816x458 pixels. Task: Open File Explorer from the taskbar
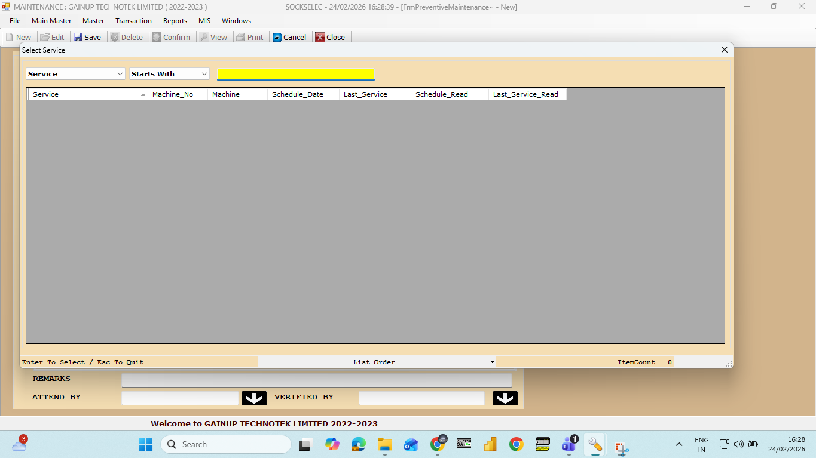pos(384,444)
